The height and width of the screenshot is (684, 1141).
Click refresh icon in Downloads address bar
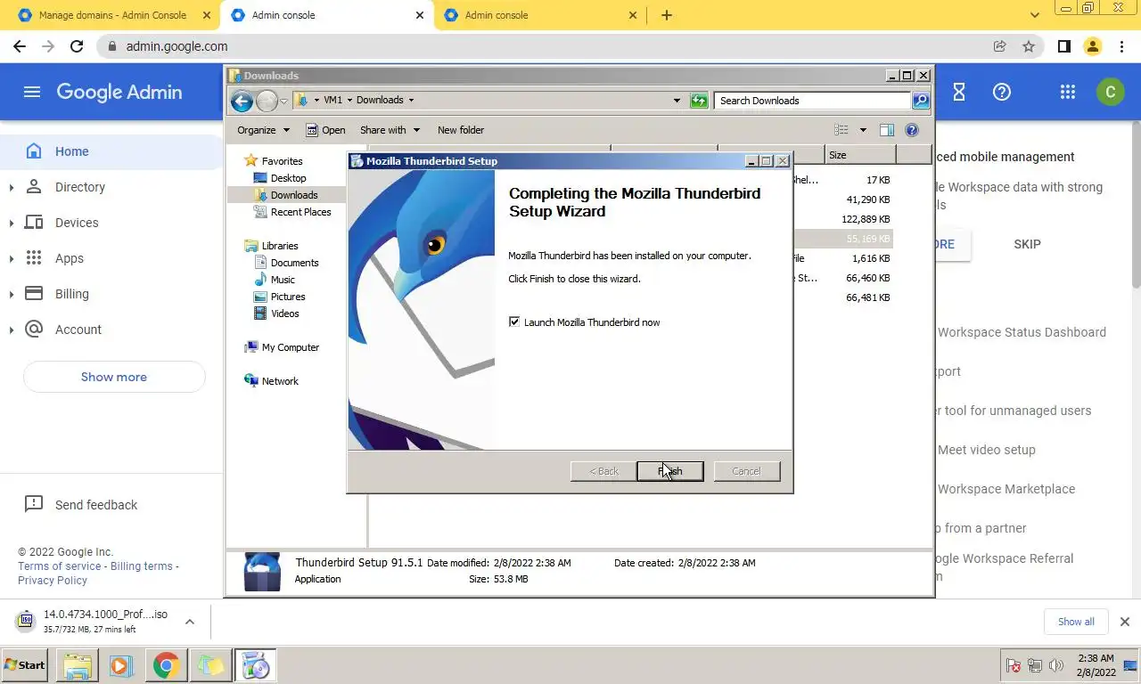[x=700, y=101]
